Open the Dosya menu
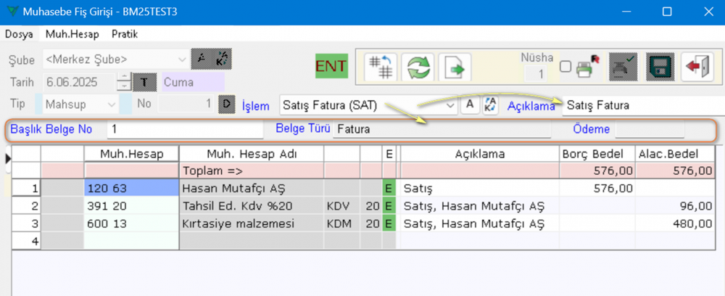The height and width of the screenshot is (296, 725). [20, 34]
